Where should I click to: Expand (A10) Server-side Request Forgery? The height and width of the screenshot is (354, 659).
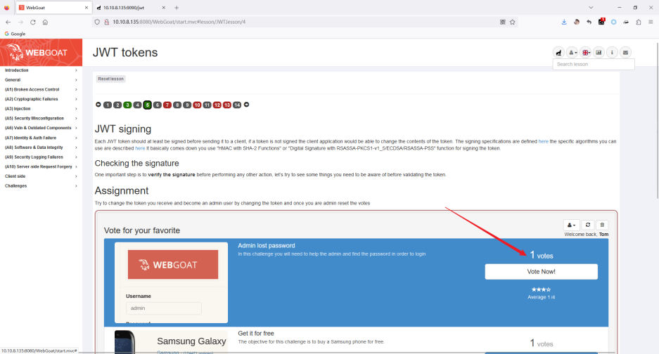[x=41, y=166]
